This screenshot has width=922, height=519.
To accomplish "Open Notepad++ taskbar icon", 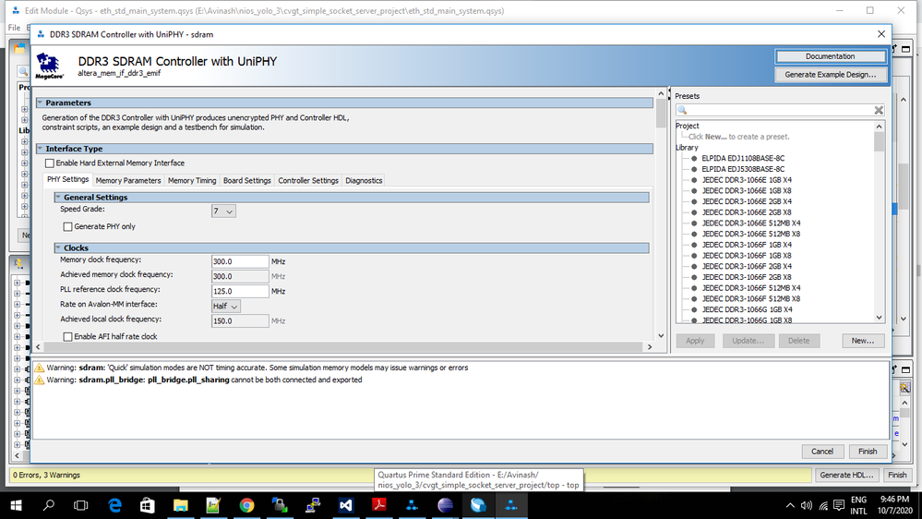I will (213, 505).
